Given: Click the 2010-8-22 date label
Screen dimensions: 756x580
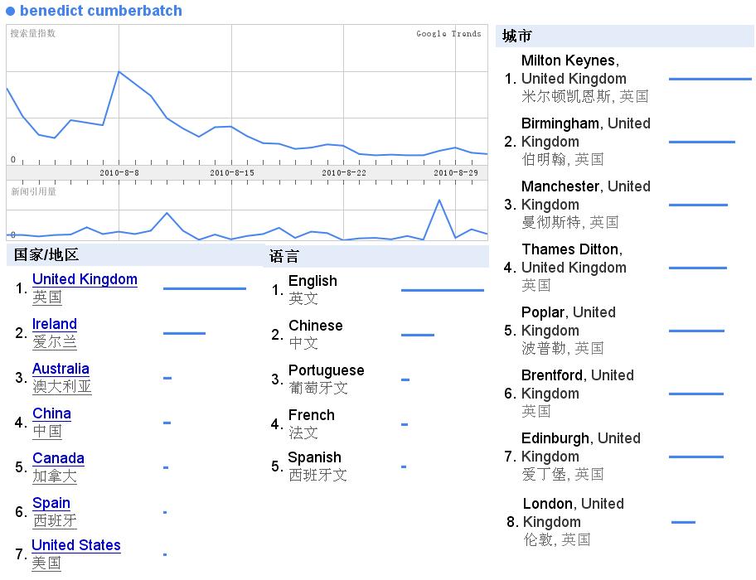Looking at the screenshot, I should coord(343,172).
